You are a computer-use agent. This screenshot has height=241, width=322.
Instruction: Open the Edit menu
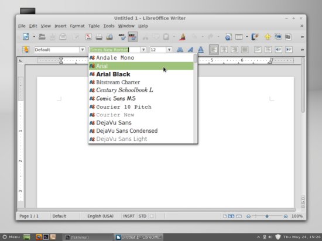coord(33,26)
